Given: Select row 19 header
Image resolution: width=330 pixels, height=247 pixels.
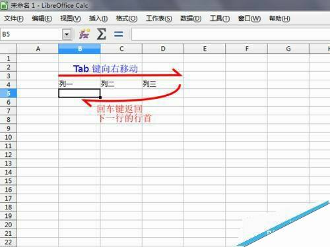Looking at the screenshot, I should click(9, 216).
